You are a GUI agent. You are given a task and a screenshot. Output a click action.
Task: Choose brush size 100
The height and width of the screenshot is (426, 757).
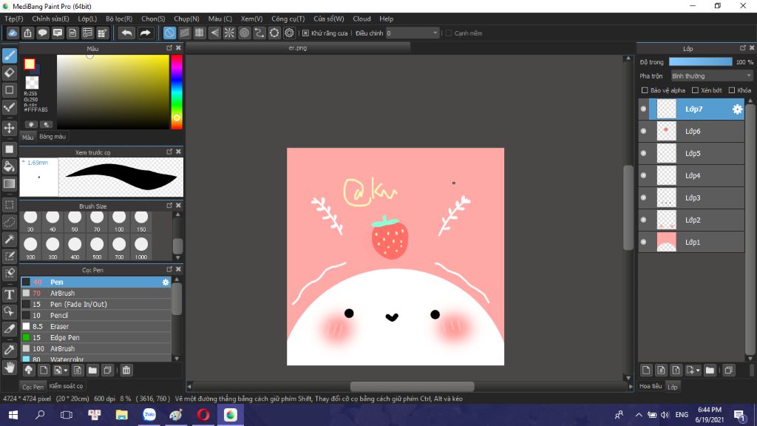click(x=119, y=221)
